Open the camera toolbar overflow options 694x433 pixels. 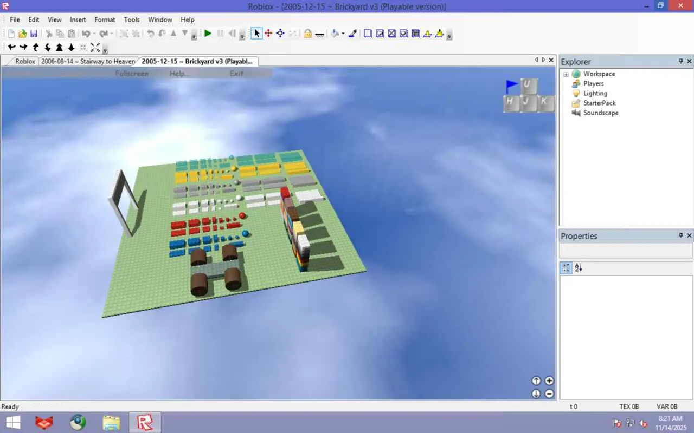pyautogui.click(x=105, y=49)
